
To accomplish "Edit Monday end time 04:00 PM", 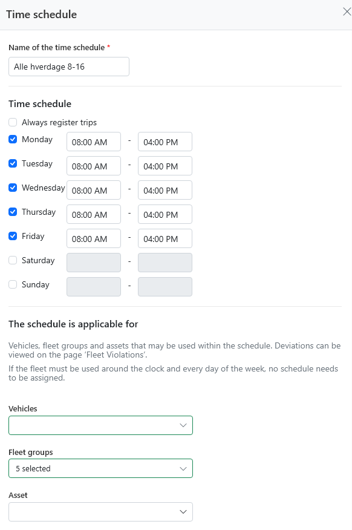I will pos(165,142).
